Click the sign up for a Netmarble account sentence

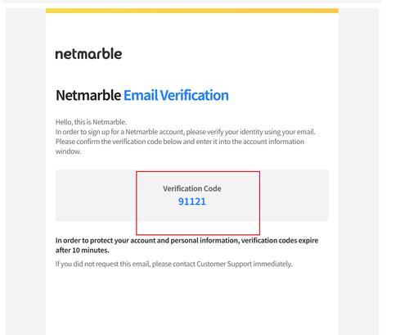[186, 132]
